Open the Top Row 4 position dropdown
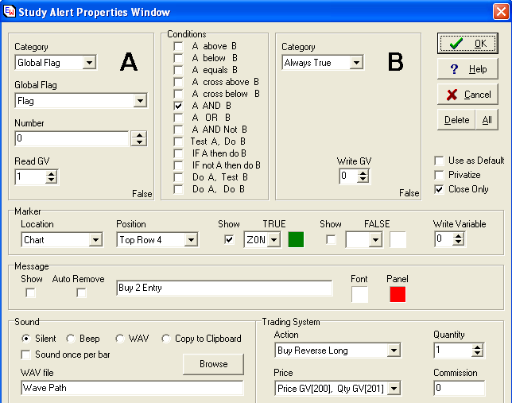 coord(190,240)
